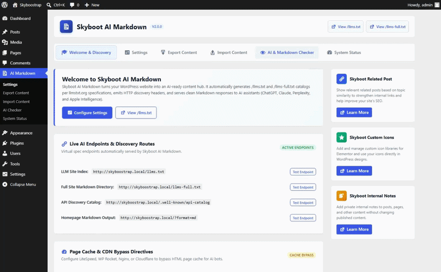441x272 pixels.
Task: Collapse the admin sidebar menu
Action: click(24, 184)
